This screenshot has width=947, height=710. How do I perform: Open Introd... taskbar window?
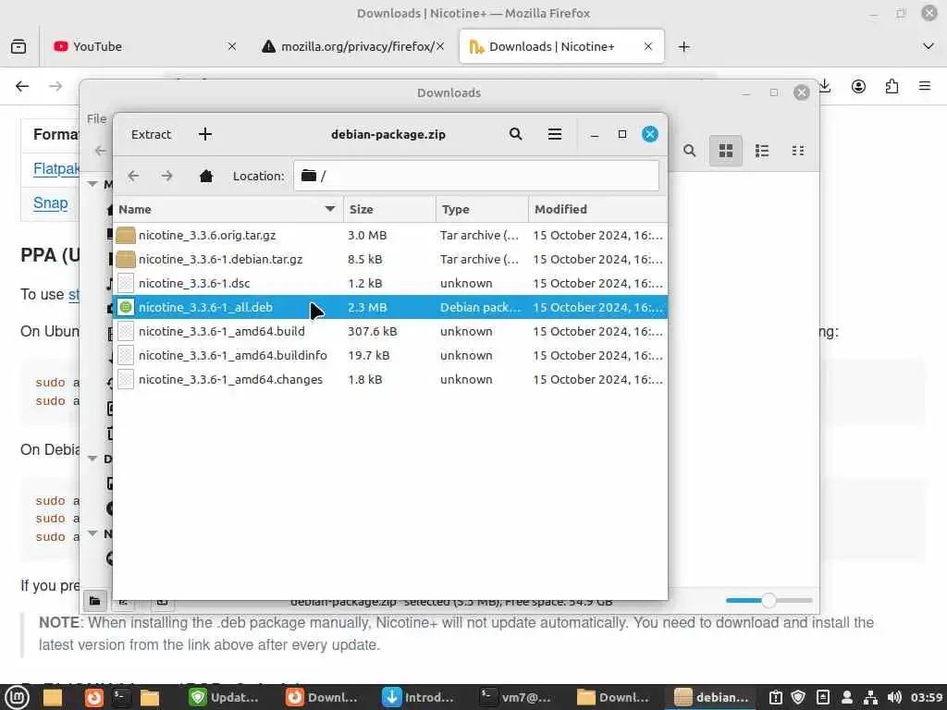419,697
